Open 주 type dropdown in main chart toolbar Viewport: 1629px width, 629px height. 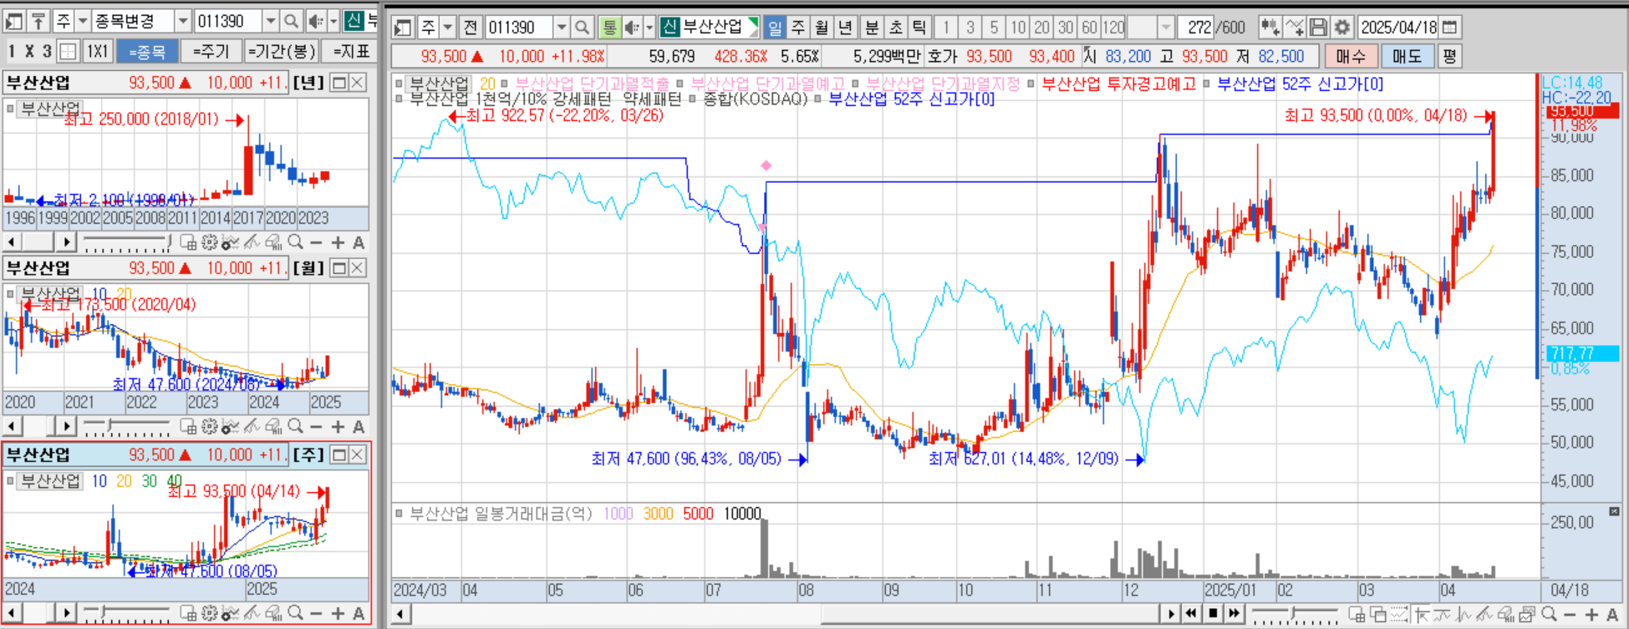tap(448, 28)
